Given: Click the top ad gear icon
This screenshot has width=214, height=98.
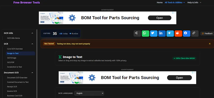Looking at the screenshot, I should point(72,18).
